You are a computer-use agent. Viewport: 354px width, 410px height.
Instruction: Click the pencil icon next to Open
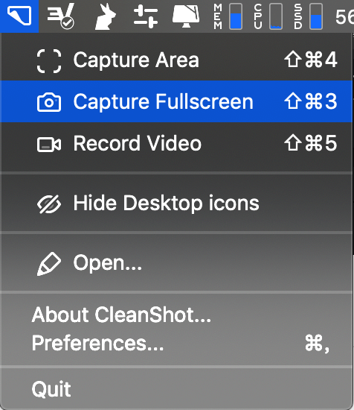pyautogui.click(x=49, y=264)
